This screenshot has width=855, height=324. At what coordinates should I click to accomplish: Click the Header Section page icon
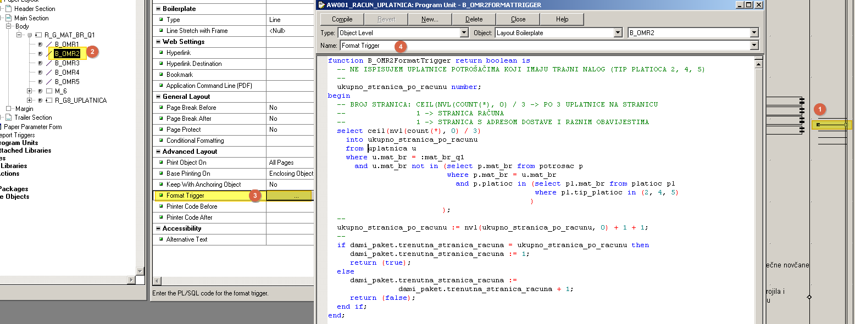coord(8,9)
